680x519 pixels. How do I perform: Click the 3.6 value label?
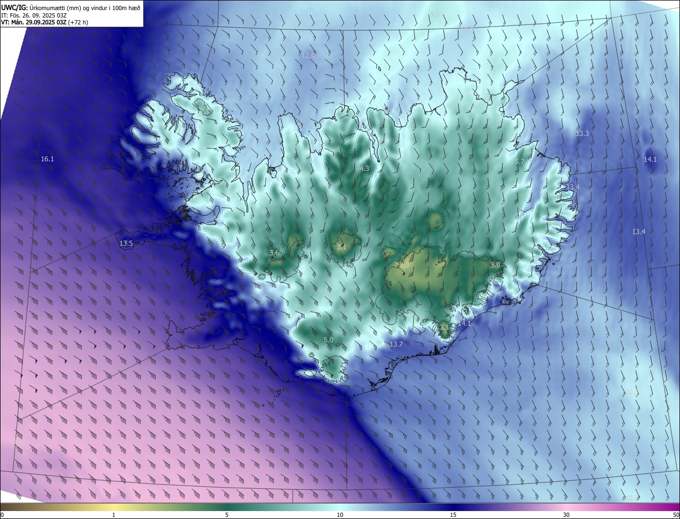(x=274, y=253)
